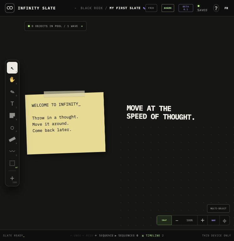Choose the pencil draw tool
The image size is (234, 241).
pos(12,92)
